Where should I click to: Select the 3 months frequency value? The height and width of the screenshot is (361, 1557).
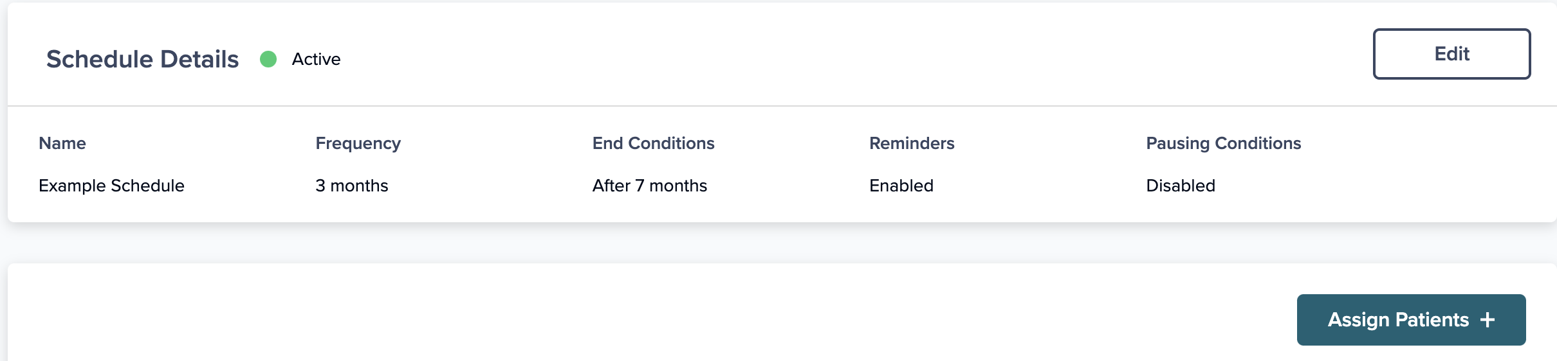click(x=352, y=186)
